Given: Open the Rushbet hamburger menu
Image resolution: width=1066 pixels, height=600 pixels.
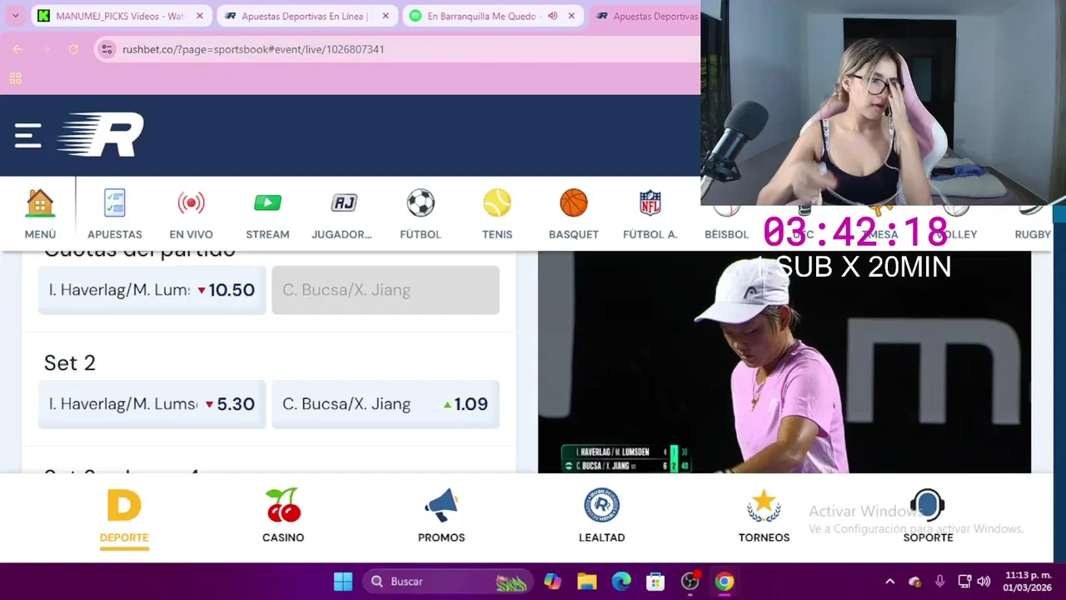Looking at the screenshot, I should (27, 136).
